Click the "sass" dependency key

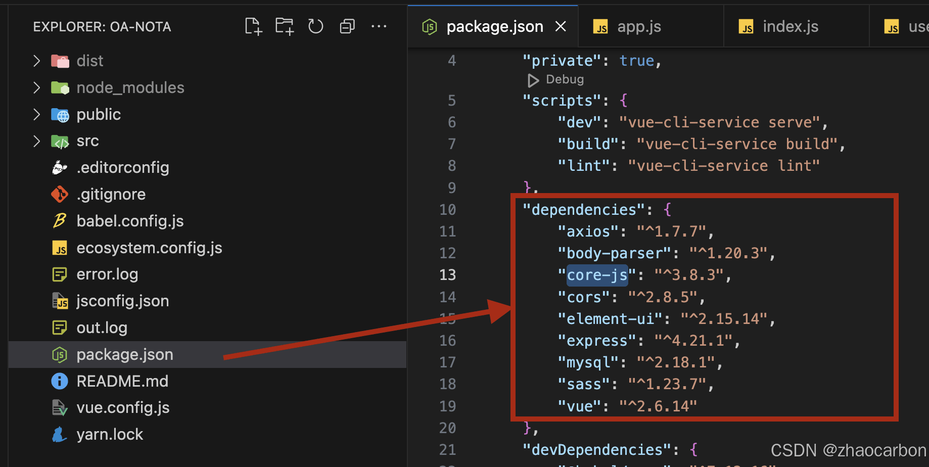[x=583, y=384]
